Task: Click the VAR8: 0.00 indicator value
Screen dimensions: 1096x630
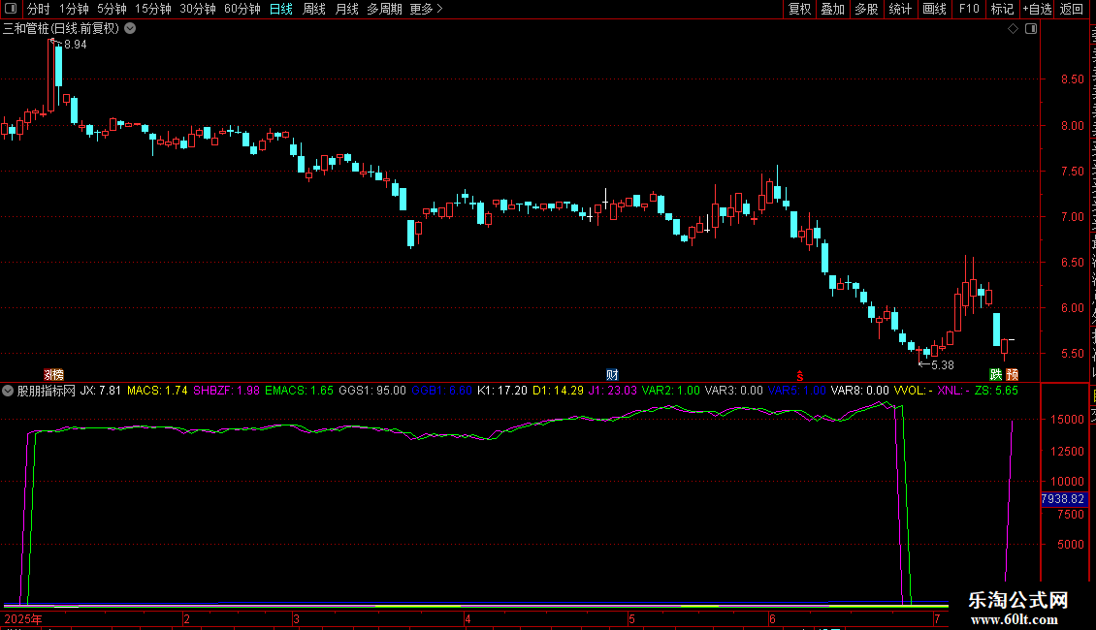Action: 859,391
